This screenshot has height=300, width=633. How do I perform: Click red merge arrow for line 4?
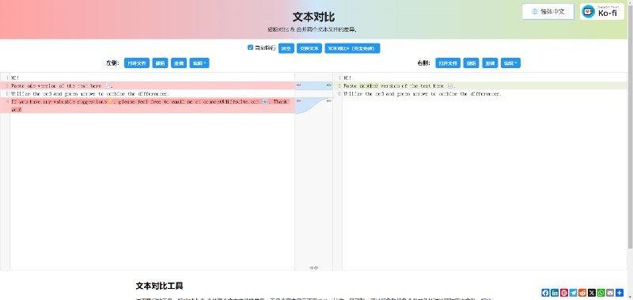pyautogui.click(x=299, y=101)
